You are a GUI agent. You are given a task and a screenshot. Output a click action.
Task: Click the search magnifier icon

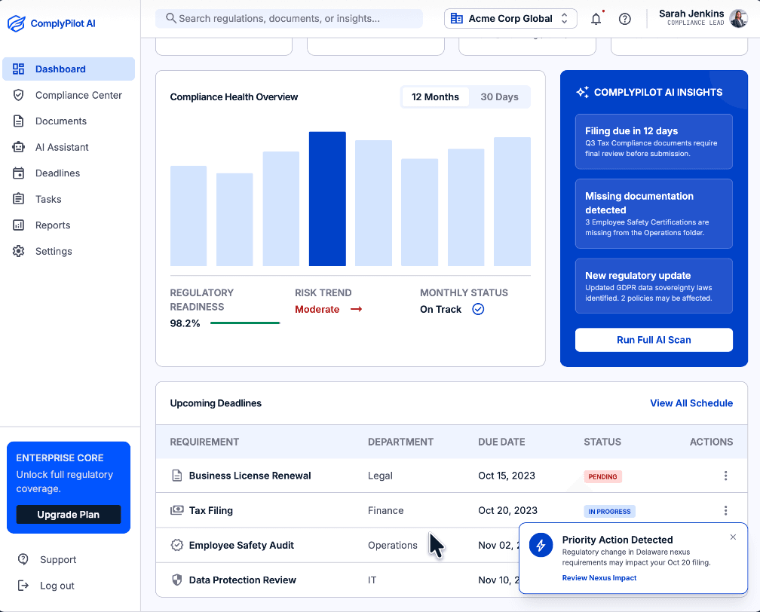pyautogui.click(x=170, y=18)
